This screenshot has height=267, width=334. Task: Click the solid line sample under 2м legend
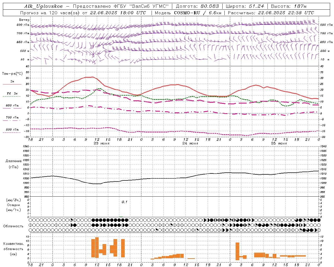pyautogui.click(x=12, y=84)
